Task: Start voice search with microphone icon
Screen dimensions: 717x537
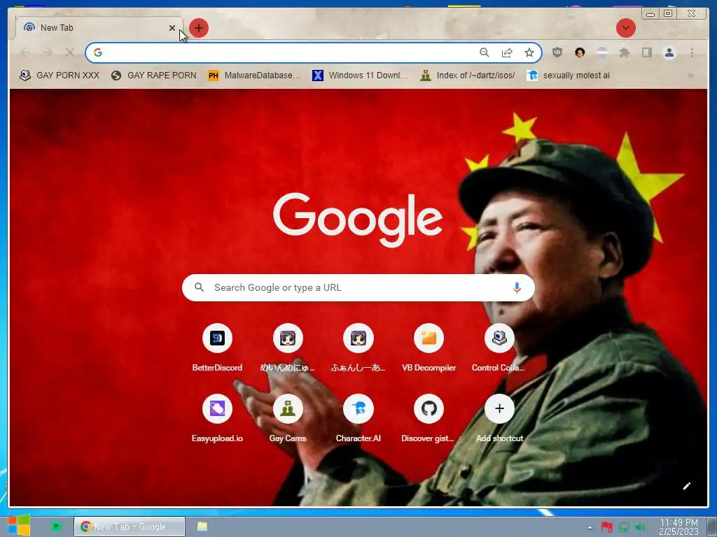Action: (517, 287)
